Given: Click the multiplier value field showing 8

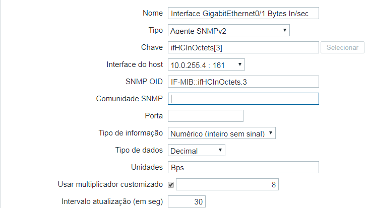Looking at the screenshot, I should (227, 185).
